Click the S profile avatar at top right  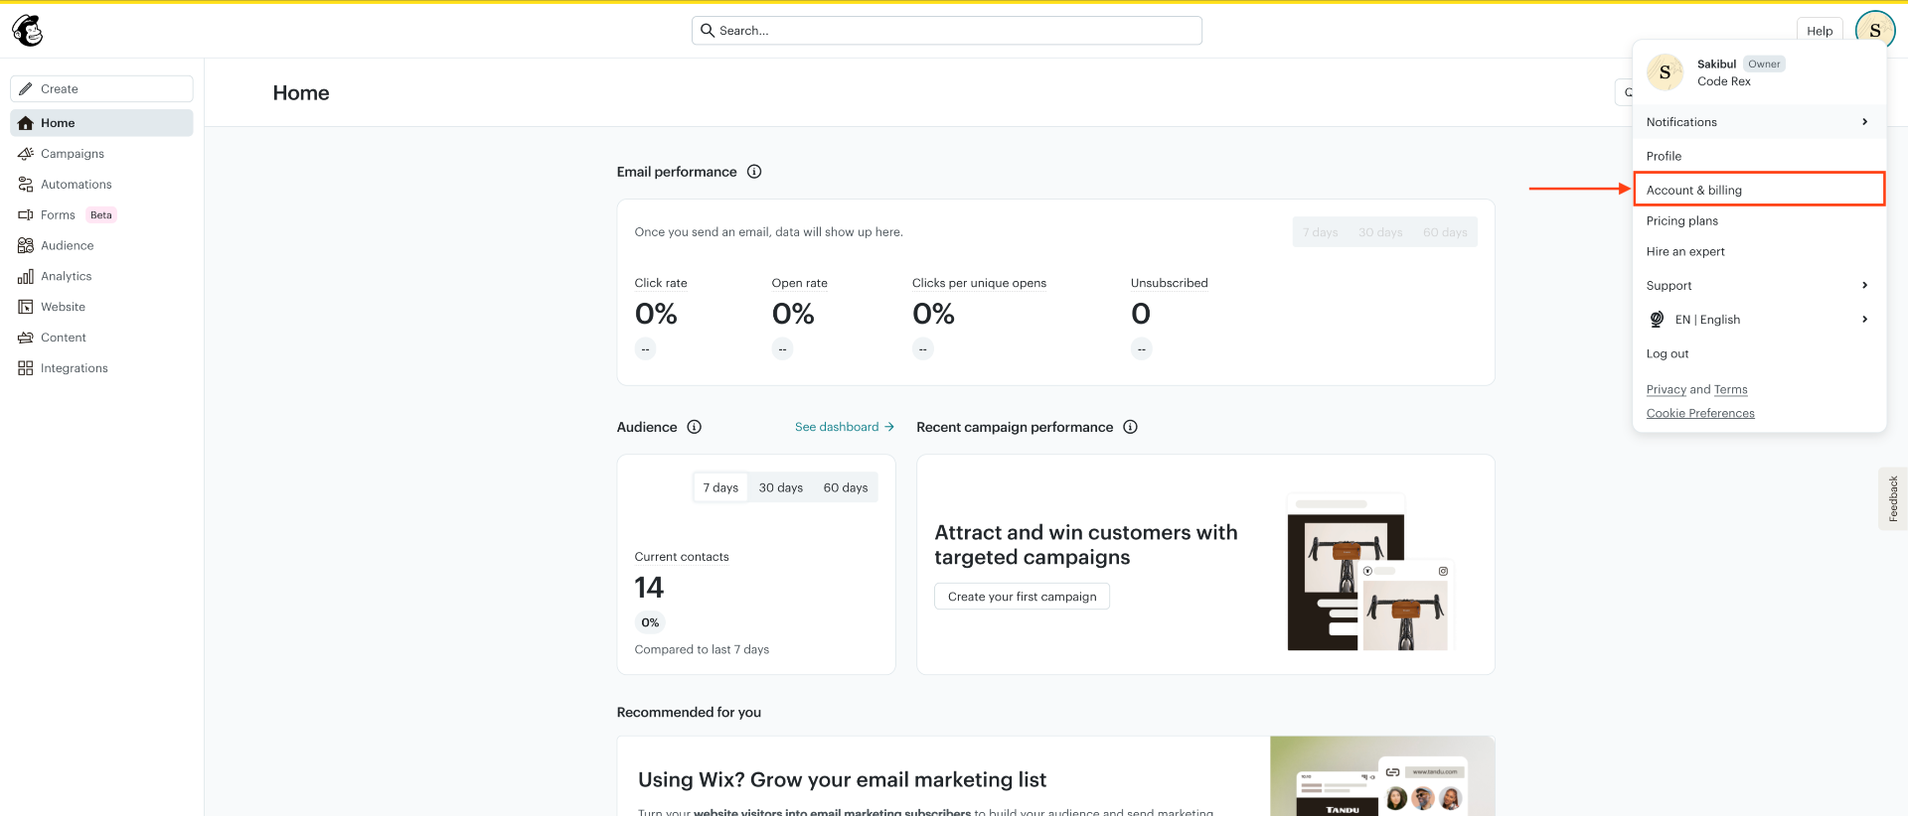[x=1874, y=30]
